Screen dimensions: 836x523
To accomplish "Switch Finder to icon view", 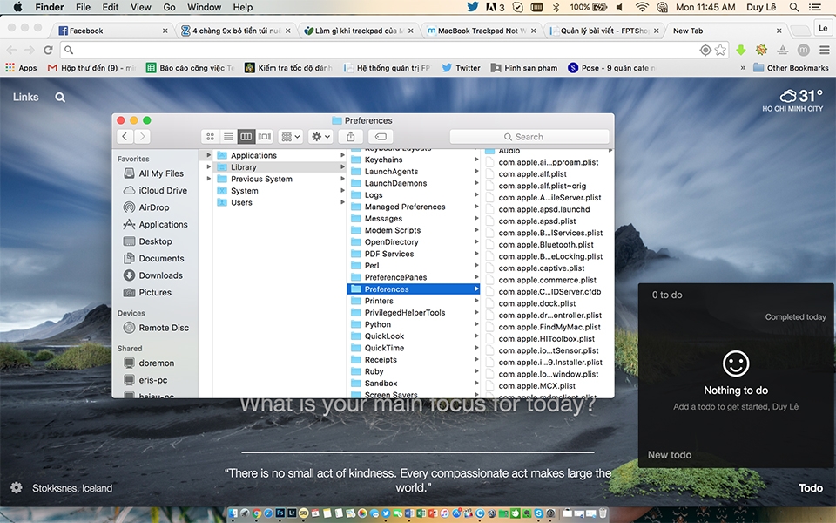I will (210, 137).
